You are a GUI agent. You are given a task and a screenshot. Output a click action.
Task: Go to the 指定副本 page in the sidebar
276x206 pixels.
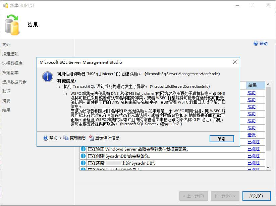coord(10,72)
